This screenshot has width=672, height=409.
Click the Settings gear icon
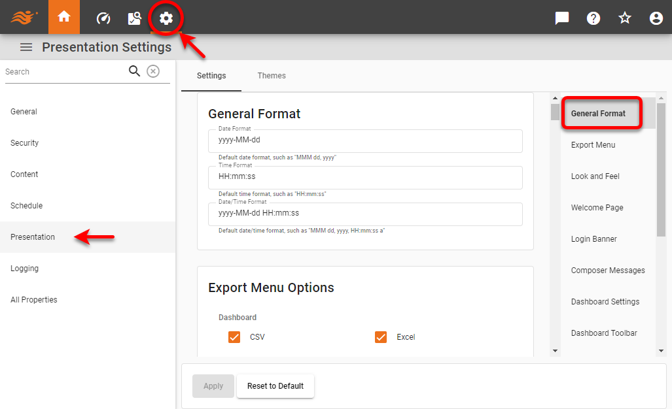166,18
